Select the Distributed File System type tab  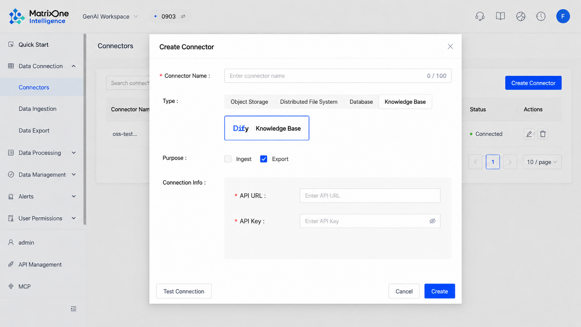pos(309,102)
